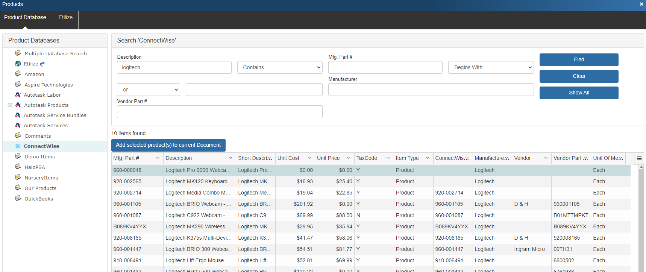Open the Contains match type dropdown
Viewport: 646px width, 272px height.
280,67
